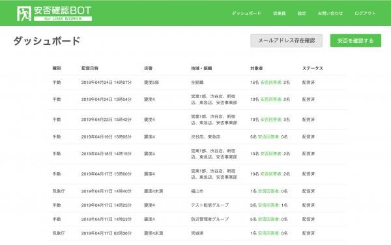Click the 福山市 region cell
The width and height of the screenshot is (391, 245).
point(197,191)
